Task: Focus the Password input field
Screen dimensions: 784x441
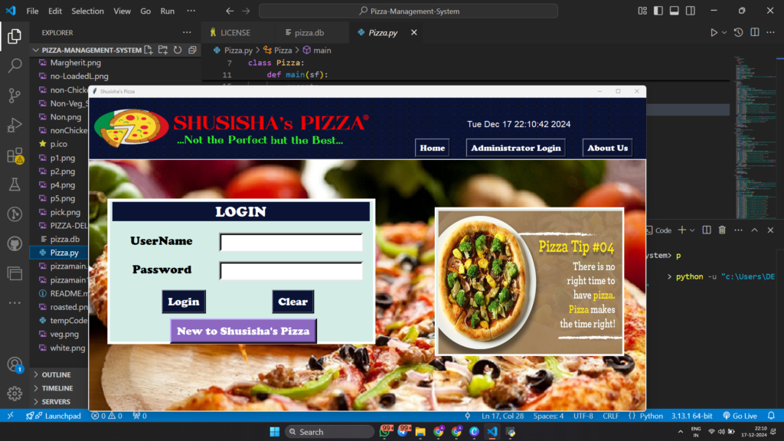Action: [292, 271]
